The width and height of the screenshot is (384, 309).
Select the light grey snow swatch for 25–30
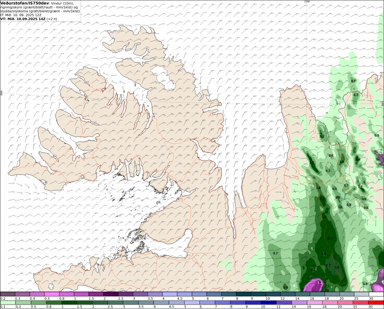362,294
